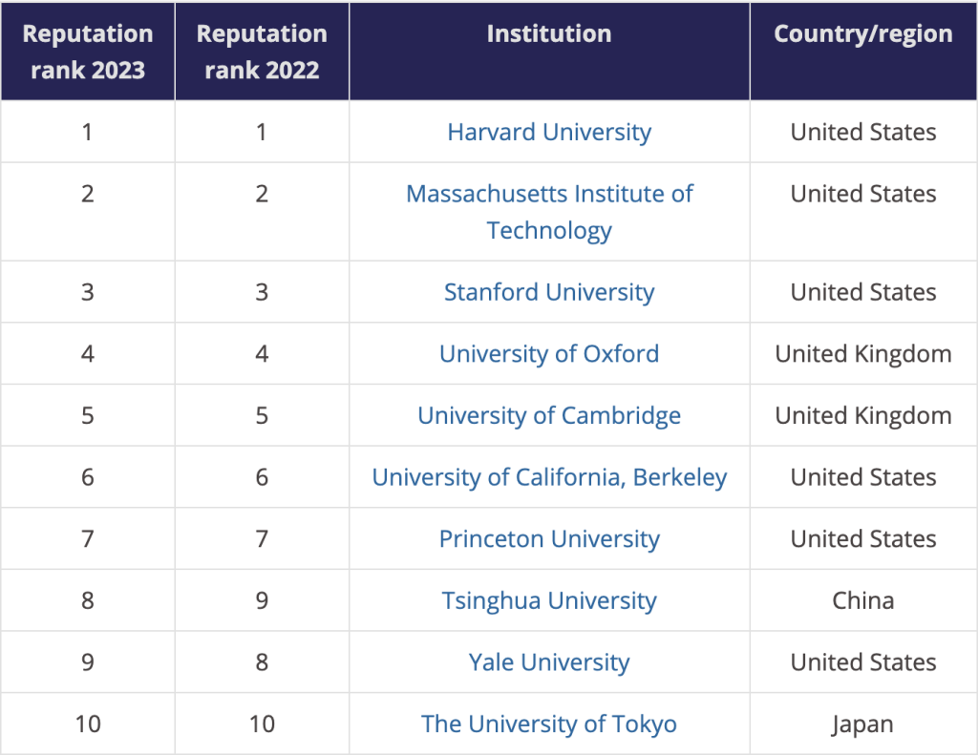The image size is (978, 755).
Task: Open the University of Cambridge link
Action: pyautogui.click(x=549, y=416)
